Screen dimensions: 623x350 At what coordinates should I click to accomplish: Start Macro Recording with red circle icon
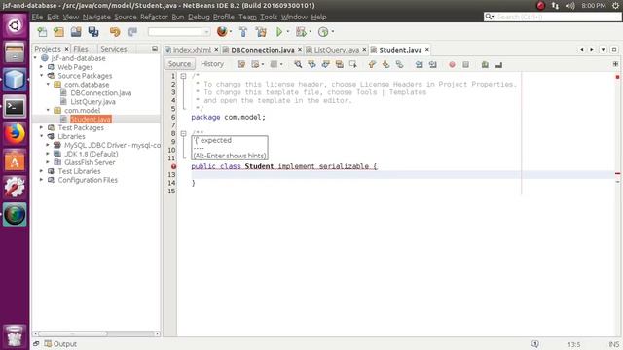point(452,64)
